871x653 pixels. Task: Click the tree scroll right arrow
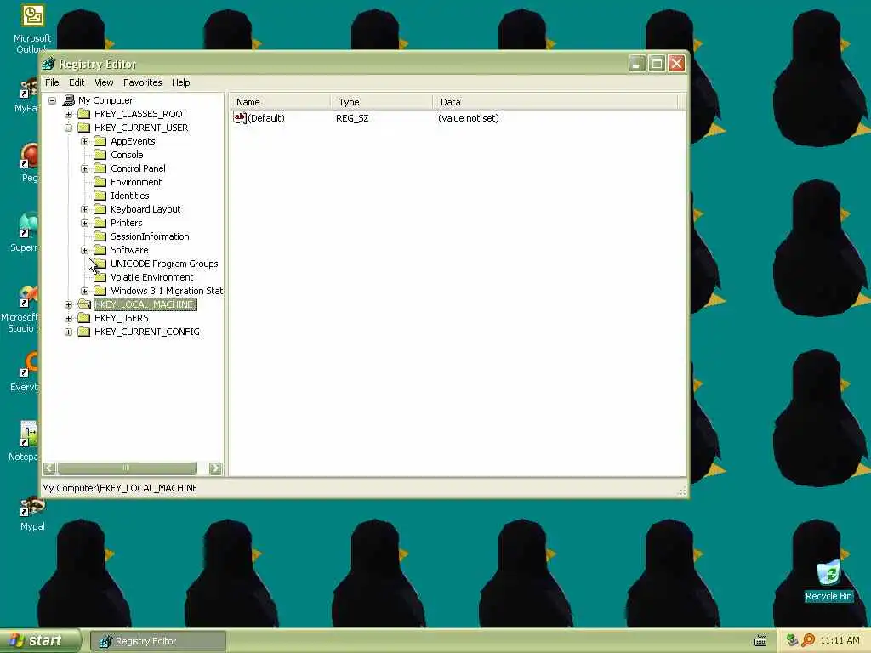coord(215,468)
